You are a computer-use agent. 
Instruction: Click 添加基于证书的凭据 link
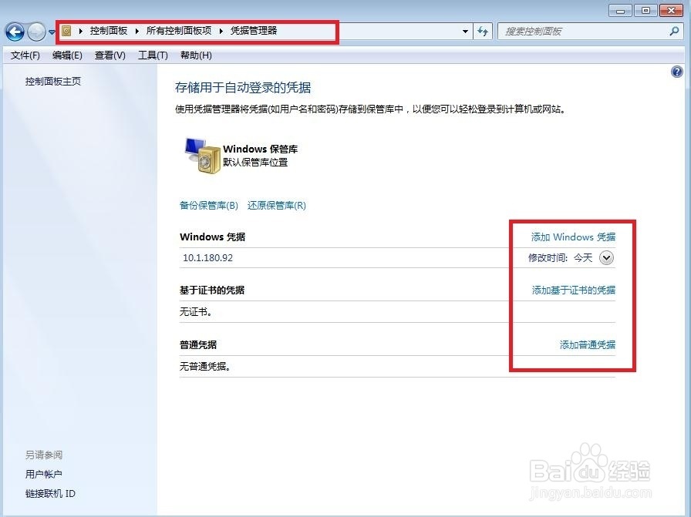(573, 290)
